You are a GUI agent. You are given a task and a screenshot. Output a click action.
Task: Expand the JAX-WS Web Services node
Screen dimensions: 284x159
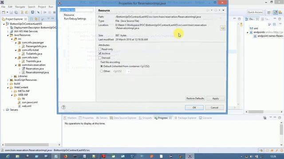point(8,31)
